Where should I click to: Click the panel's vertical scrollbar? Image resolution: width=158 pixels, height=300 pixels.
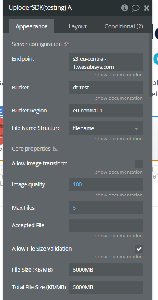point(151,65)
